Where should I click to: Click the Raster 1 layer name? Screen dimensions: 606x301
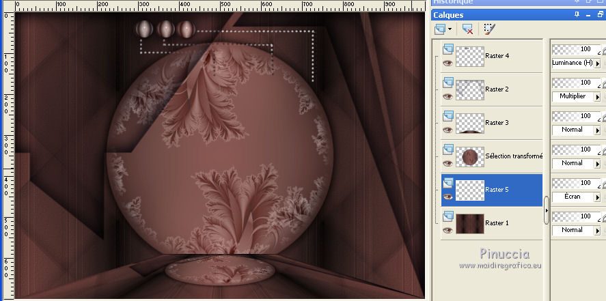(497, 223)
